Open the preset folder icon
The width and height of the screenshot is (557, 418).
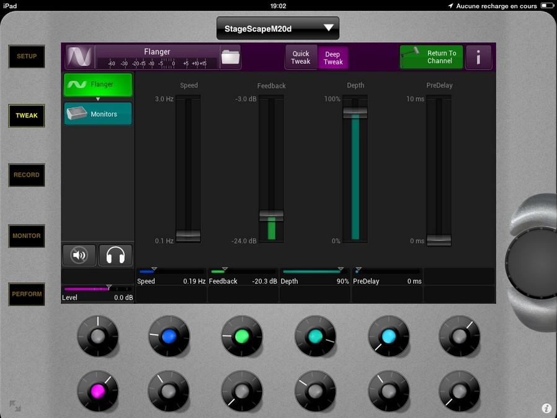coord(230,57)
